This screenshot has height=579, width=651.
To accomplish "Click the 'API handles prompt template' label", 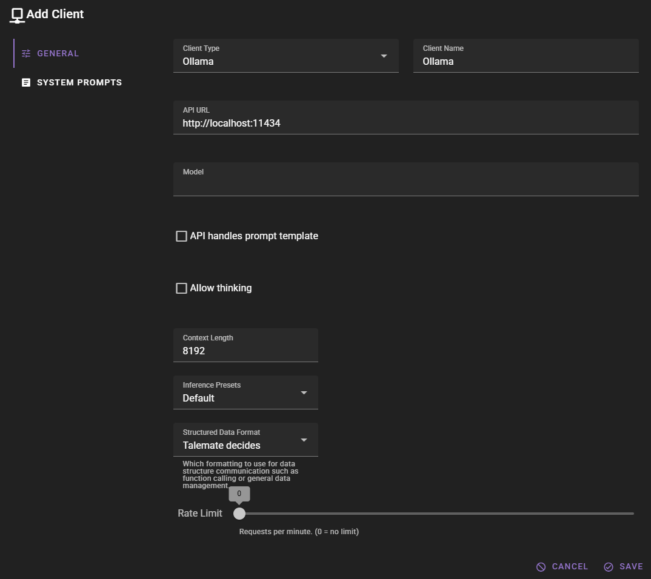I will click(254, 236).
